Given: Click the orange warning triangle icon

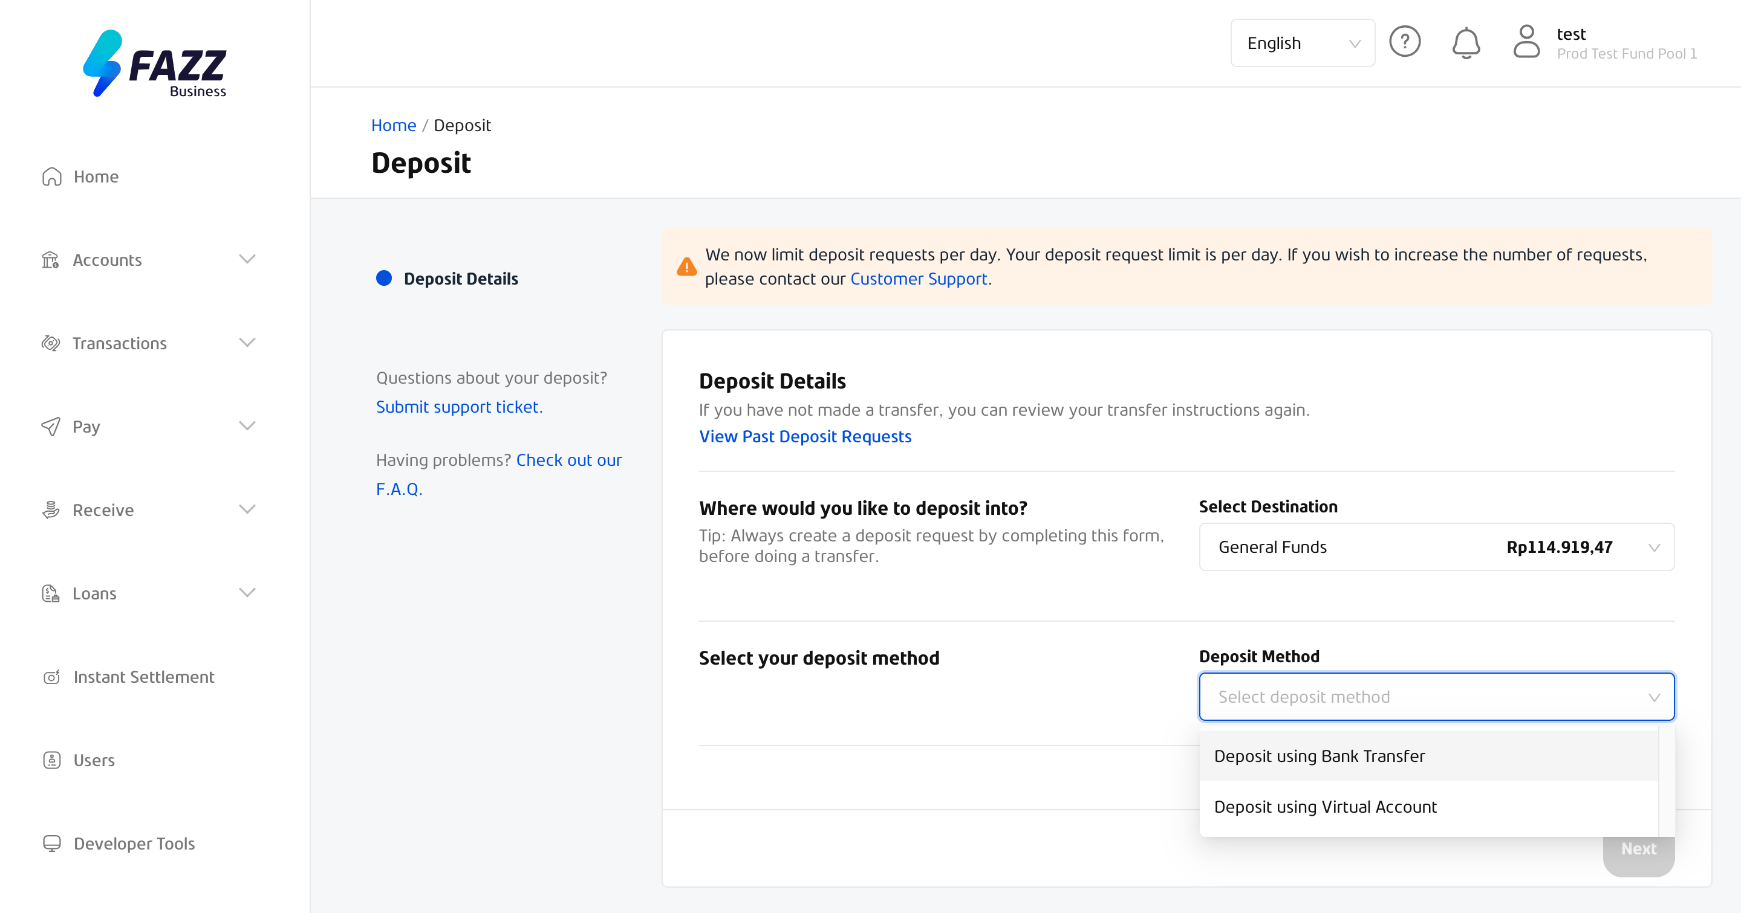Looking at the screenshot, I should tap(687, 266).
